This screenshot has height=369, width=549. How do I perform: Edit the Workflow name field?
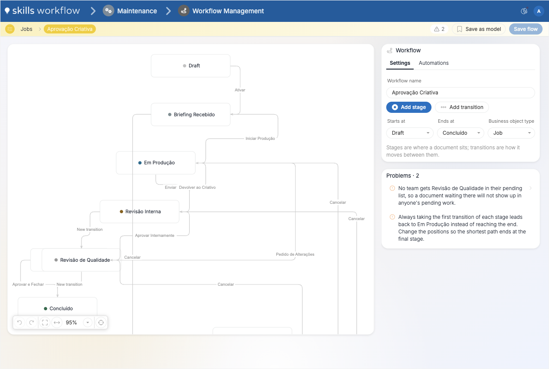coord(461,93)
